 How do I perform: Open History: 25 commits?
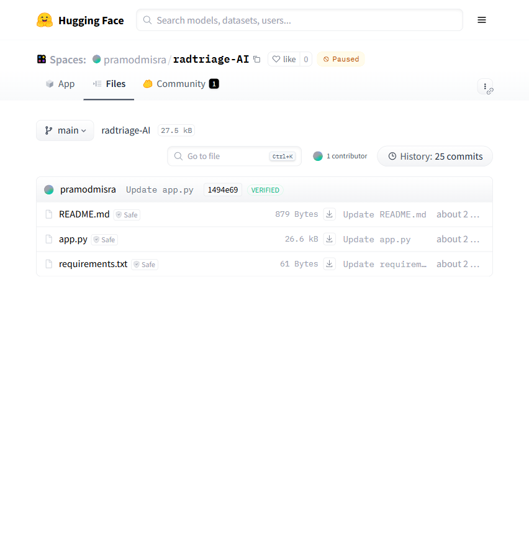point(435,157)
